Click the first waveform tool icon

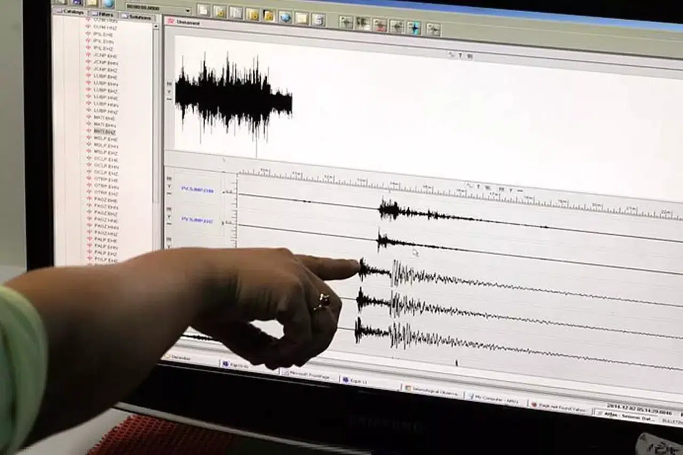point(346,22)
